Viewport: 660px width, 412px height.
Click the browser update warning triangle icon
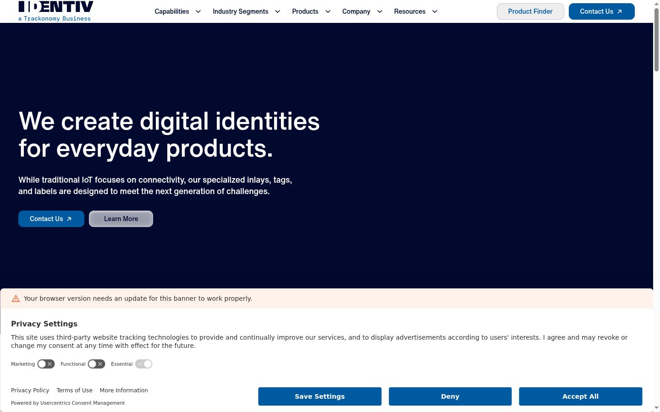point(16,298)
